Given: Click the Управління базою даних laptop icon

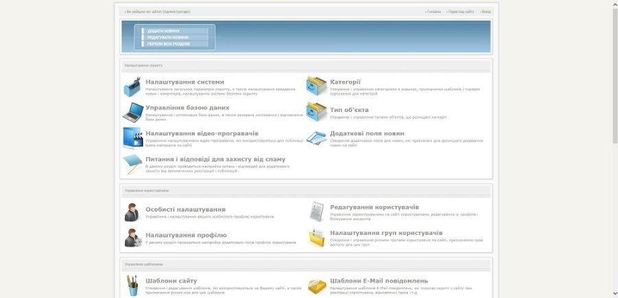Looking at the screenshot, I should coord(133,112).
